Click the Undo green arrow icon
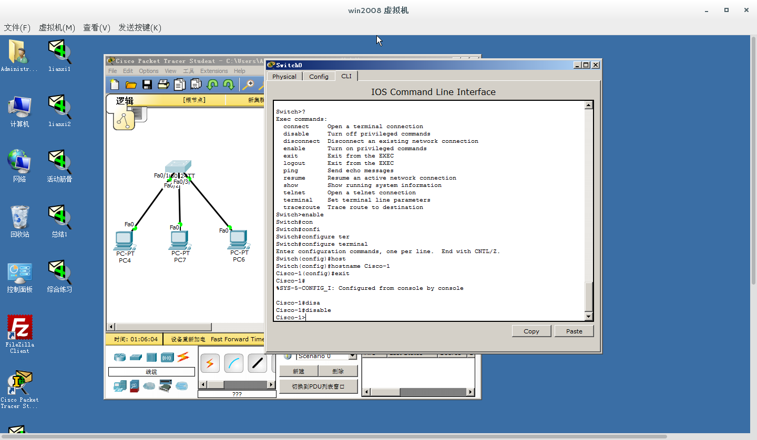Screen dimensions: 757x440 [212, 84]
